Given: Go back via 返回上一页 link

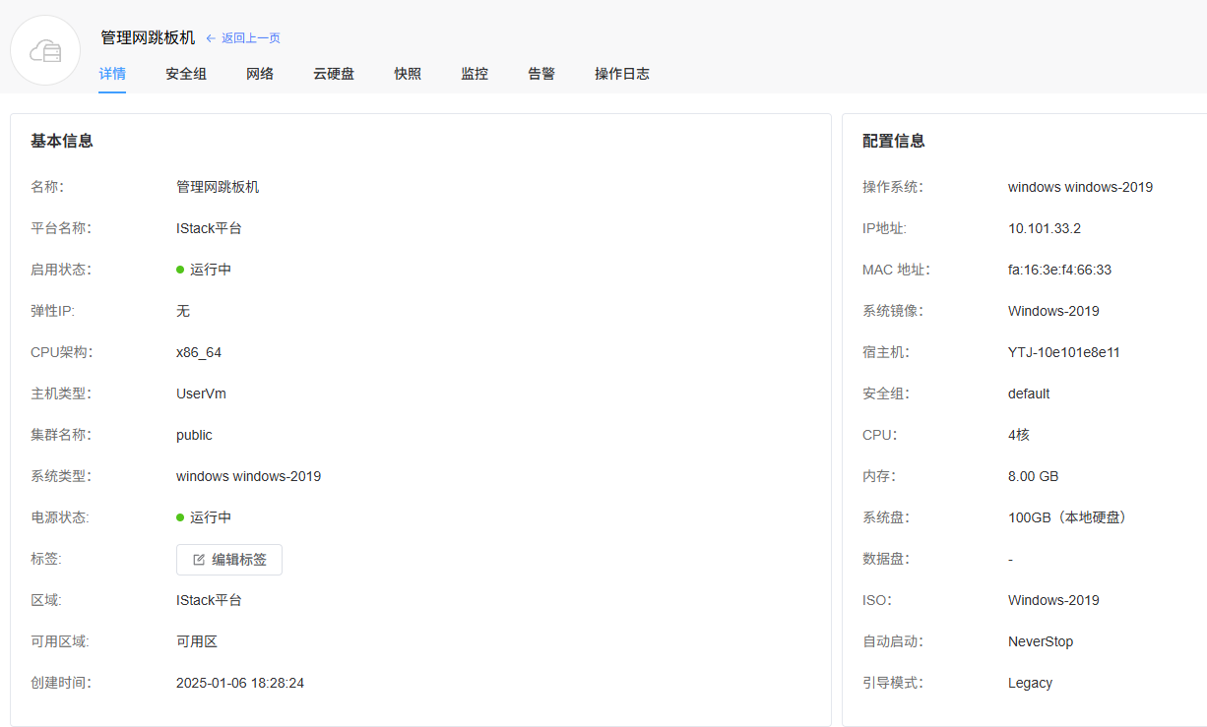Looking at the screenshot, I should coord(250,38).
